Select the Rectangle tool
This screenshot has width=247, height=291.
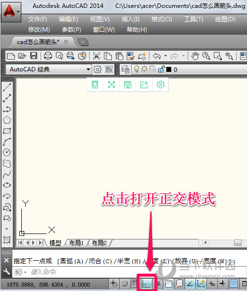coord(7,131)
